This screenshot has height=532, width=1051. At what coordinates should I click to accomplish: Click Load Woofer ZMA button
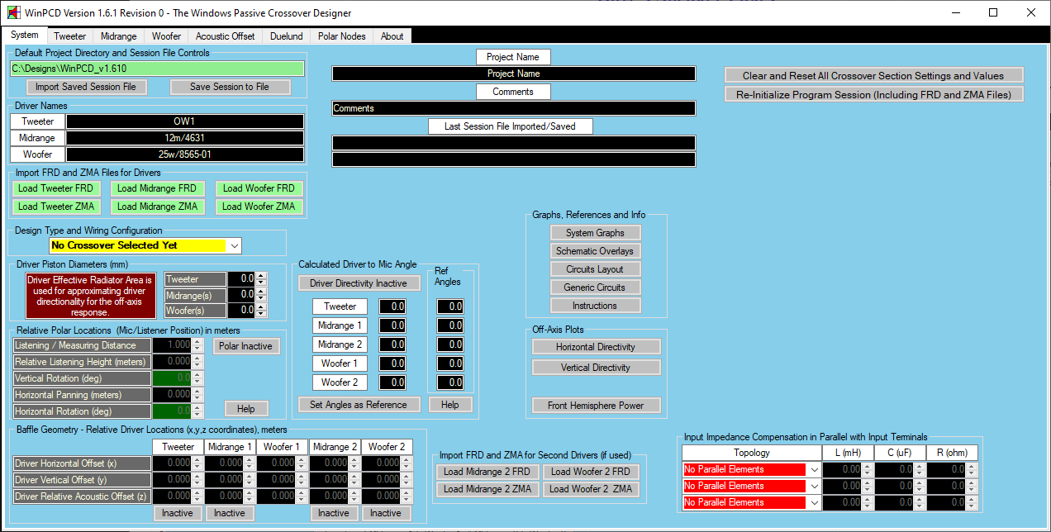click(x=258, y=207)
